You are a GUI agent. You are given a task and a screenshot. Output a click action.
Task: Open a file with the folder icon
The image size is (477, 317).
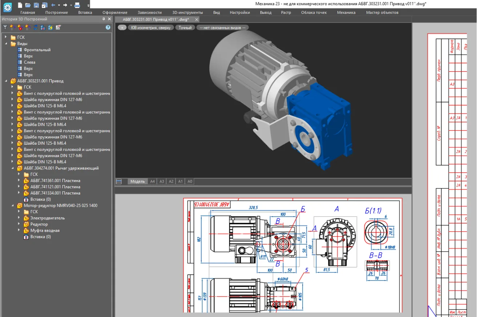[x=28, y=5]
